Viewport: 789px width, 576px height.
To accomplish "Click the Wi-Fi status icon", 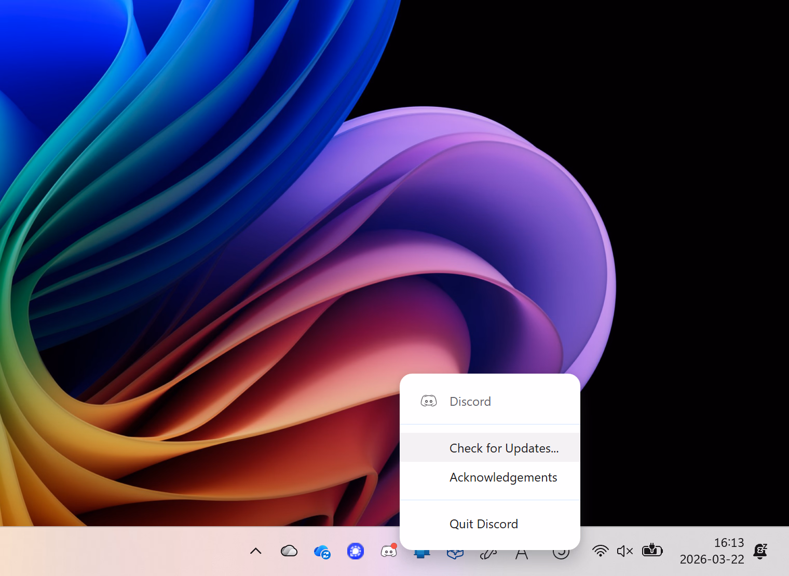I will (600, 551).
